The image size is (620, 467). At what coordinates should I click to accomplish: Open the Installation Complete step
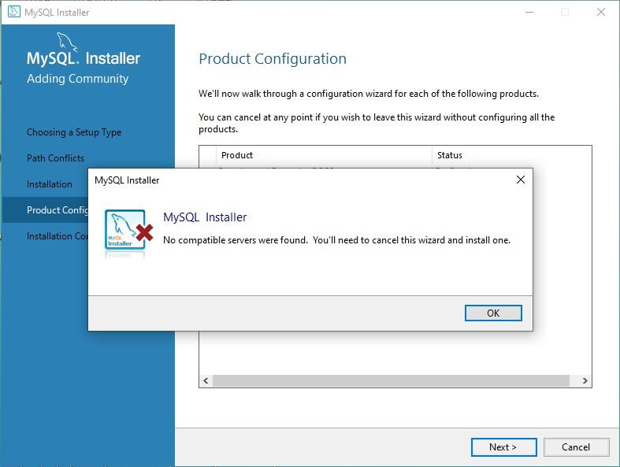(58, 236)
